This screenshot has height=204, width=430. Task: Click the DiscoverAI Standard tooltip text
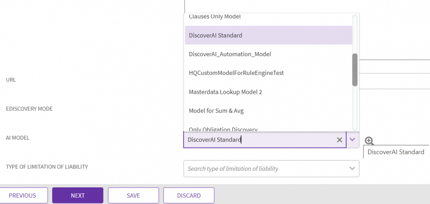(396, 152)
